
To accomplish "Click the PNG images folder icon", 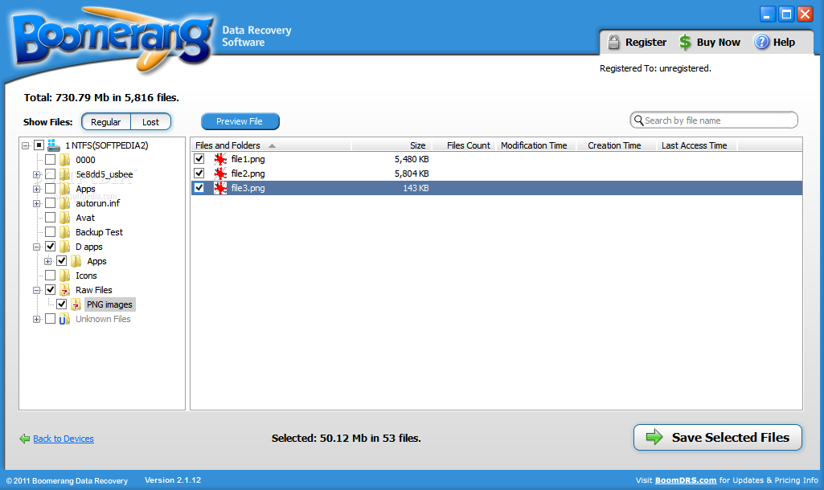I will [x=76, y=304].
